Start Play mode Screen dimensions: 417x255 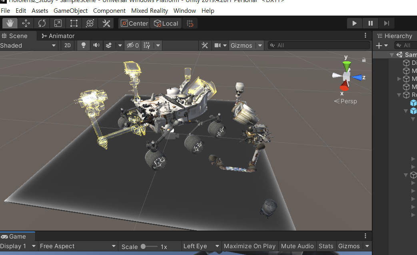(x=354, y=24)
